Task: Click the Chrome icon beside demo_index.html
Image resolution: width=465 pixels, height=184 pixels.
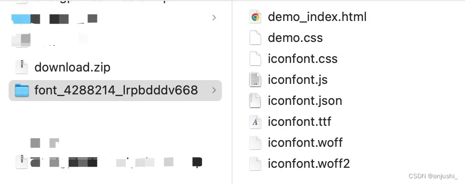Action: coord(255,17)
